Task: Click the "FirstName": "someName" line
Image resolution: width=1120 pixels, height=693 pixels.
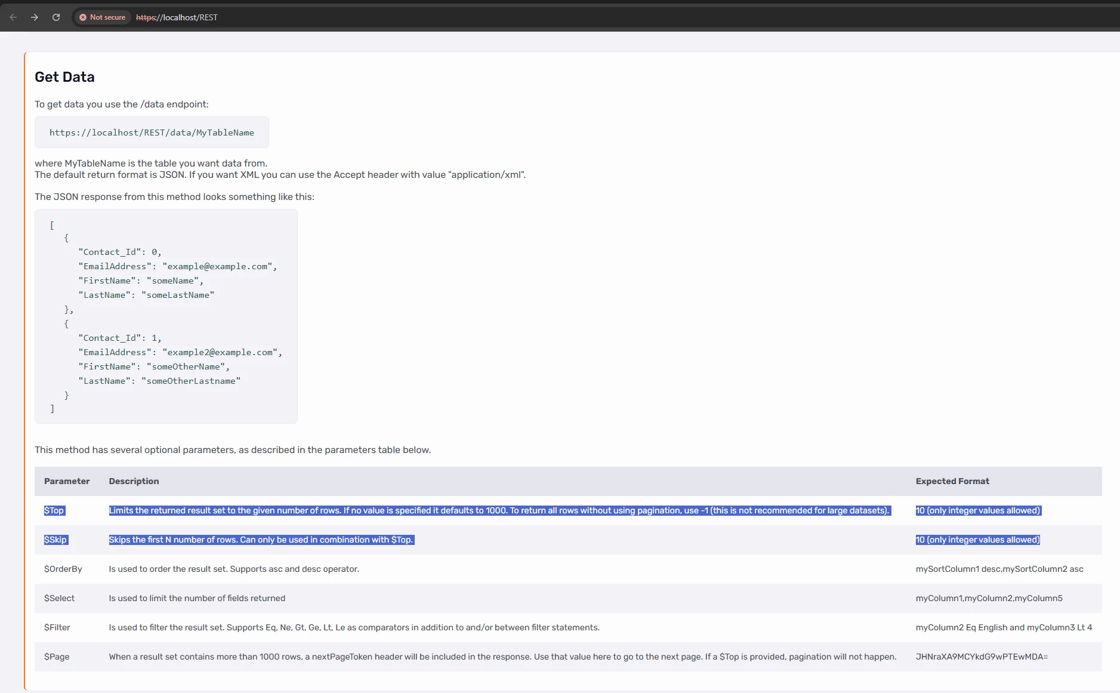Action: 141,281
